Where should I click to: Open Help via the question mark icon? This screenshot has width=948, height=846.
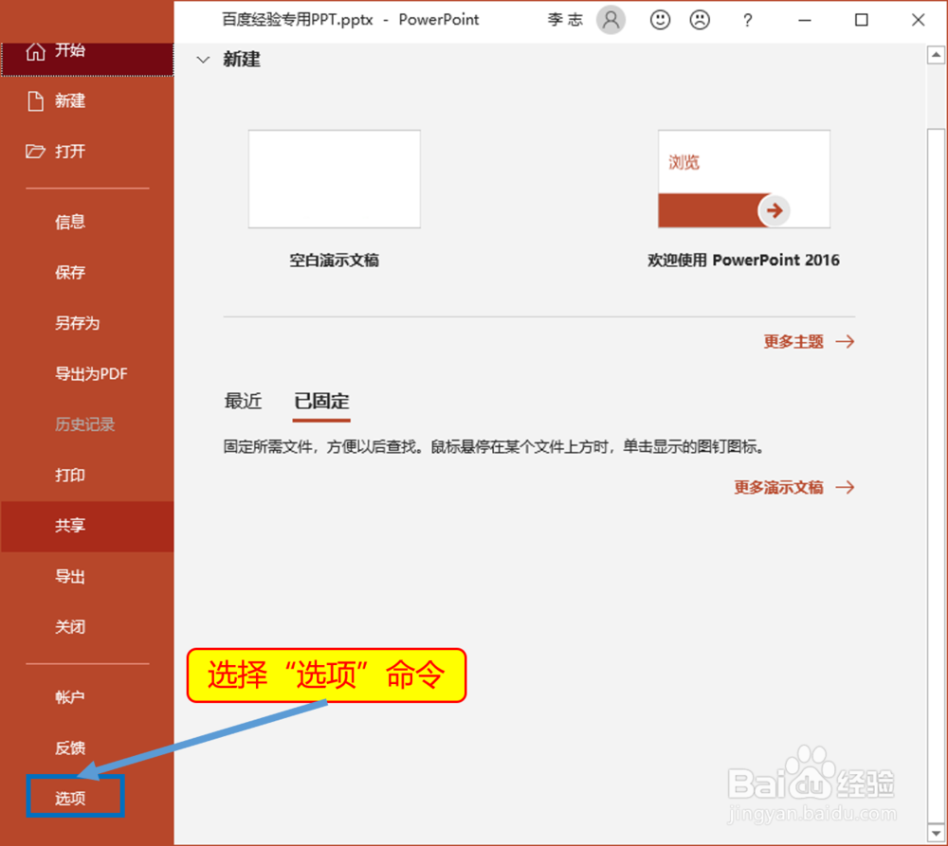tap(748, 21)
